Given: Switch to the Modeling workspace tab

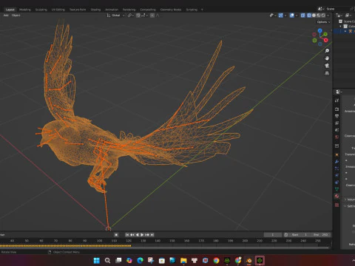Looking at the screenshot, I should click(x=25, y=10).
